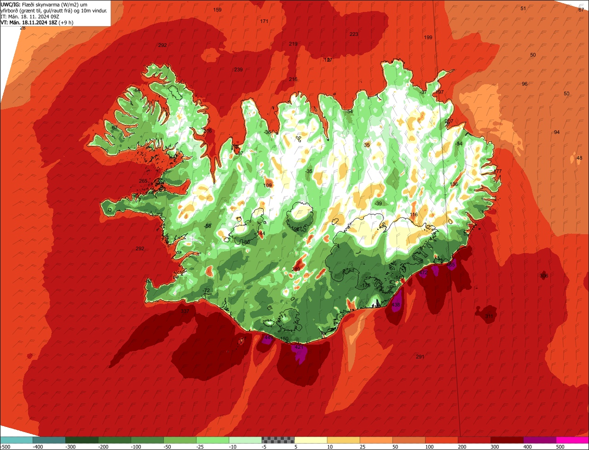This screenshot has width=589, height=450.
Task: Select the southwest value -72
Action: tap(207, 290)
